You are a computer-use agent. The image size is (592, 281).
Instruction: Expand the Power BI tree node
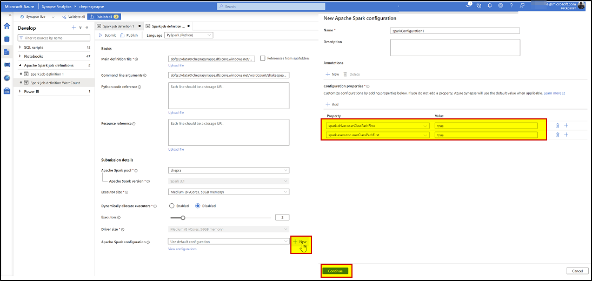(x=20, y=91)
